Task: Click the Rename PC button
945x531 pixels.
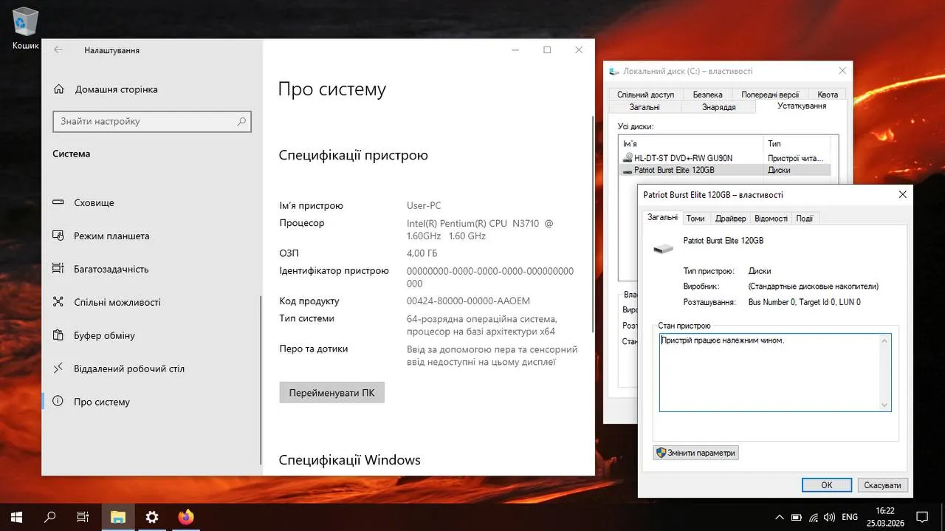Action: click(331, 393)
